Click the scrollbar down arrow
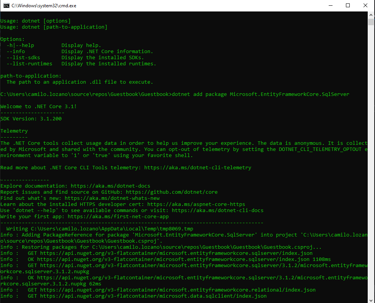 click(371, 300)
